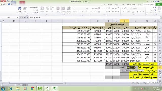Viewport: 162px width, 91px height.
Task: Confirm formula with checkmark icon
Action: (25, 18)
